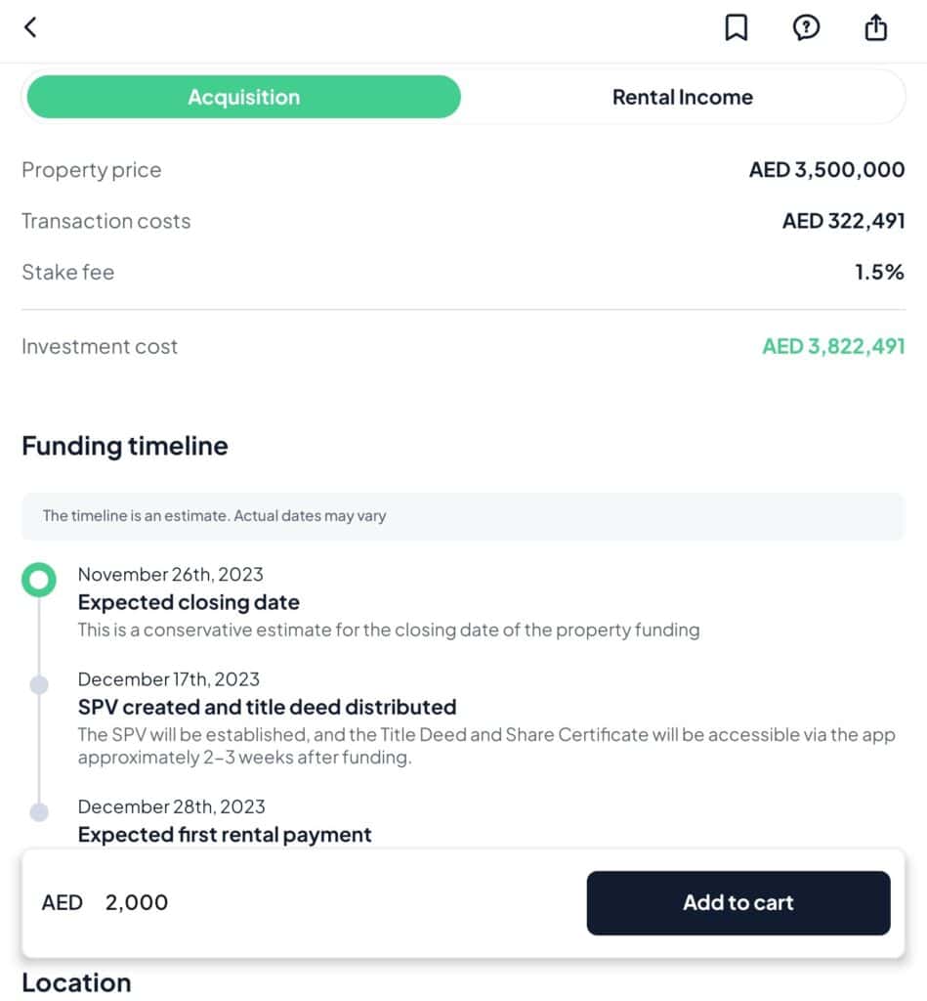Click the Funding timeline heading
The width and height of the screenshot is (927, 1001).
[x=125, y=446]
